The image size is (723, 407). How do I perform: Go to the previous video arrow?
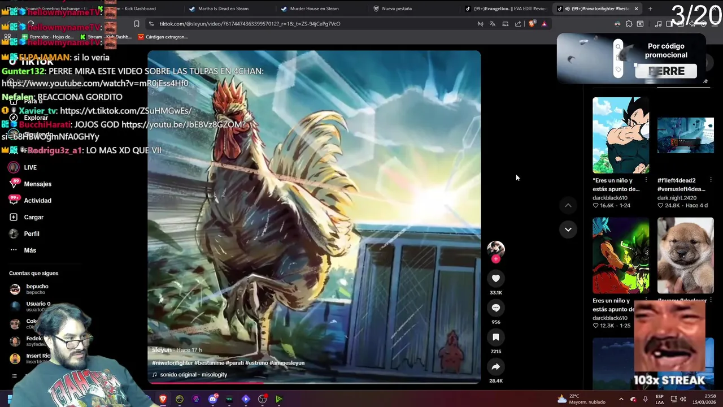pos(568,205)
